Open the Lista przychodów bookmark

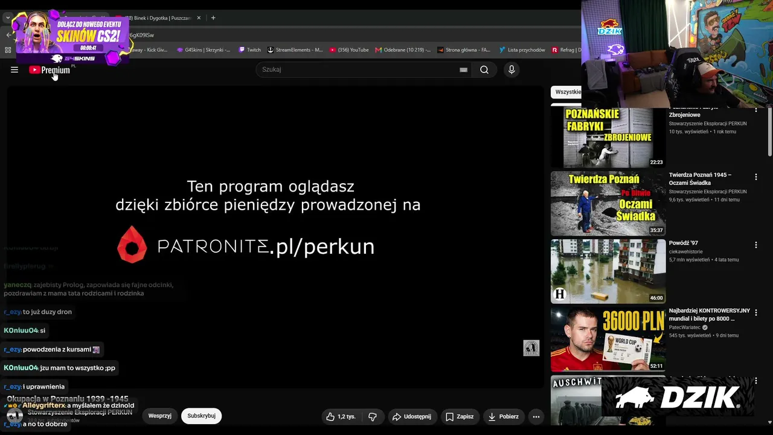[x=522, y=50]
